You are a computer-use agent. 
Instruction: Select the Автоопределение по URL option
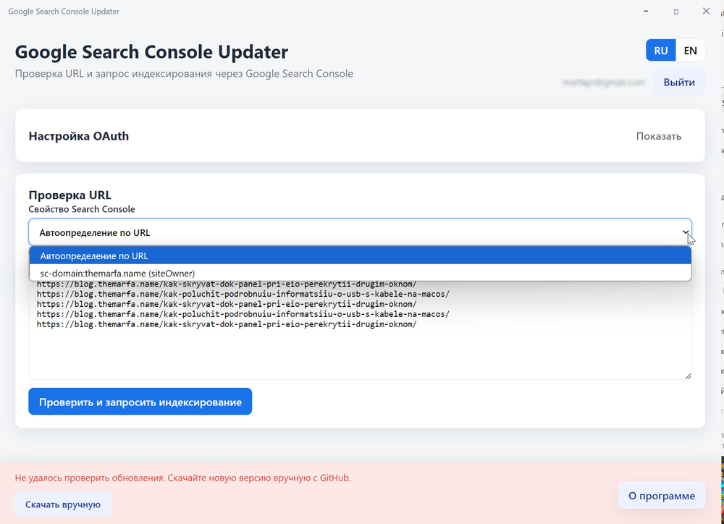360,255
